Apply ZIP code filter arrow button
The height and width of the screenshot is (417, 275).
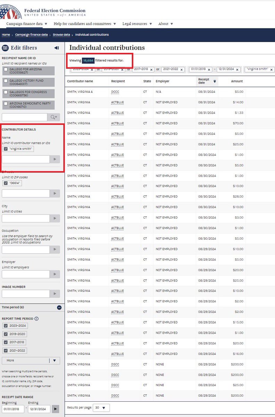[55, 194]
